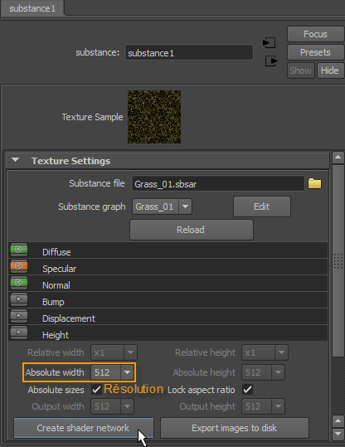
Task: Open the Substance file browser folder icon
Action: click(315, 183)
